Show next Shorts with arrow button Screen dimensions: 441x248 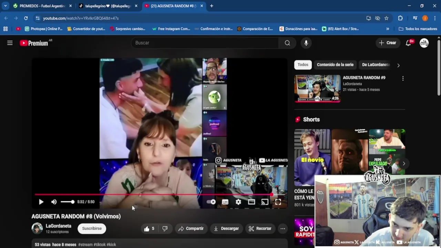pos(404,164)
